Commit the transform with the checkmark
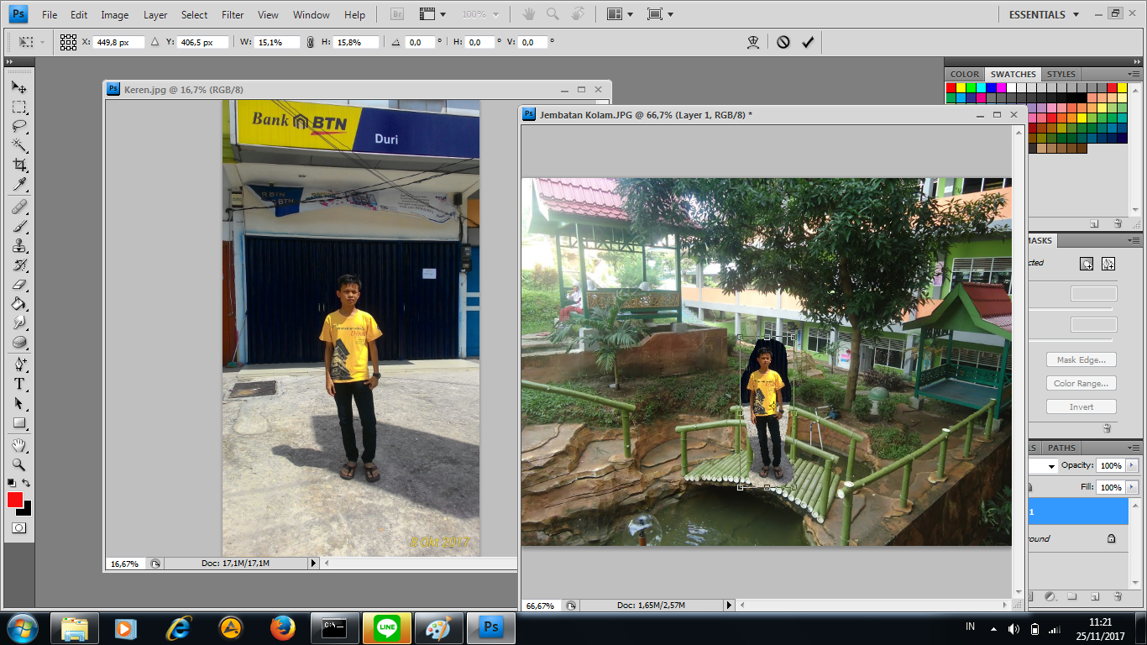The width and height of the screenshot is (1147, 645). coord(808,42)
